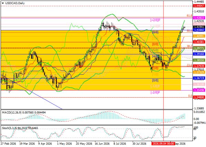The height and width of the screenshot is (147, 206).
Task: Click the blue 1.36719 price label
Action: click(x=199, y=78)
